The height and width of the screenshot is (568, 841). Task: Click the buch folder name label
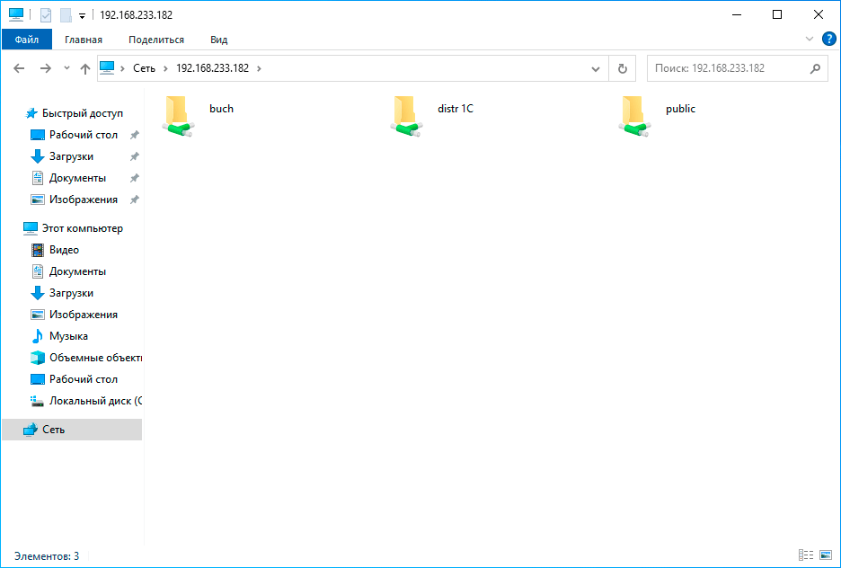222,109
